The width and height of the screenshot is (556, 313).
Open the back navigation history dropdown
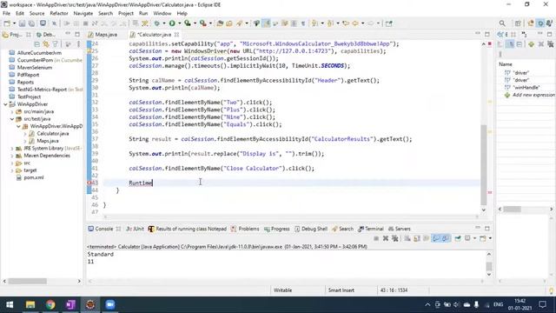tap(363, 23)
